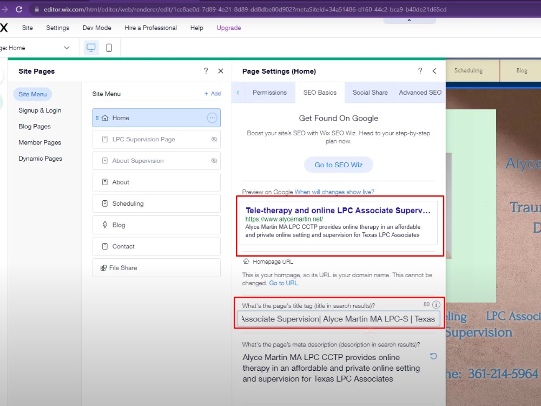The width and height of the screenshot is (541, 406).
Task: Select Member Pages in the sidebar
Action: [x=39, y=142]
